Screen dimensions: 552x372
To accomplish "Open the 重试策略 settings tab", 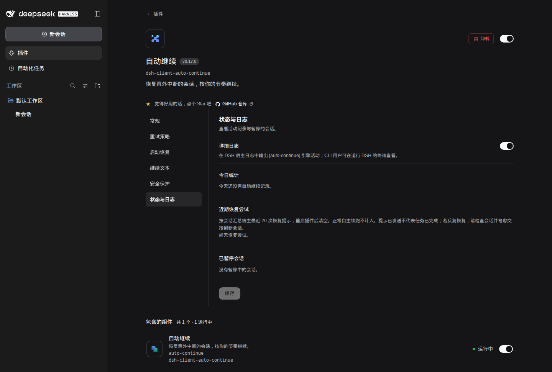I will point(174,137).
